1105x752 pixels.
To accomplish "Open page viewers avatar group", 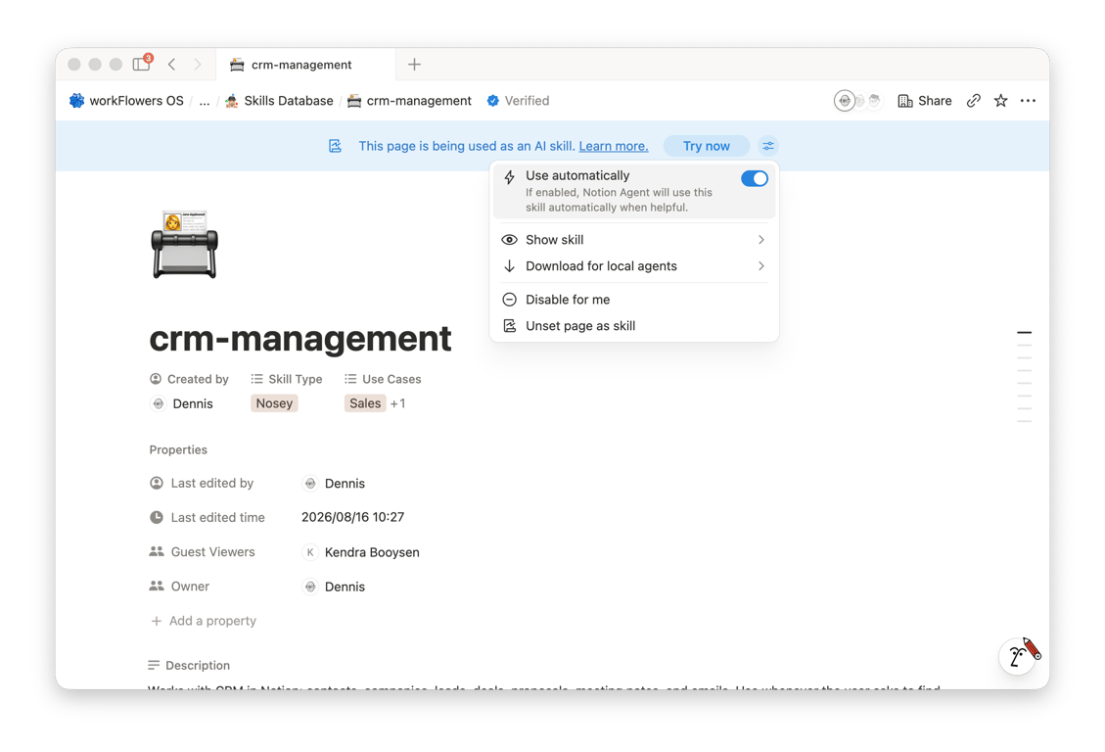I will click(857, 101).
